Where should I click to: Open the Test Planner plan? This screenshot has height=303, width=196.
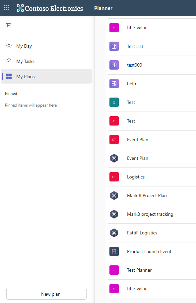click(151, 270)
